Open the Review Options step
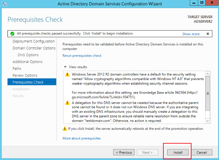 pyautogui.click(x=25, y=75)
